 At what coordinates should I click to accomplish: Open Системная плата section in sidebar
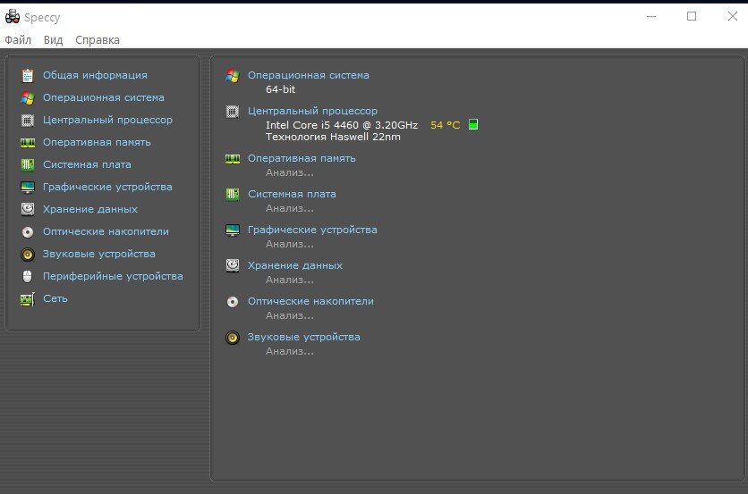(87, 165)
